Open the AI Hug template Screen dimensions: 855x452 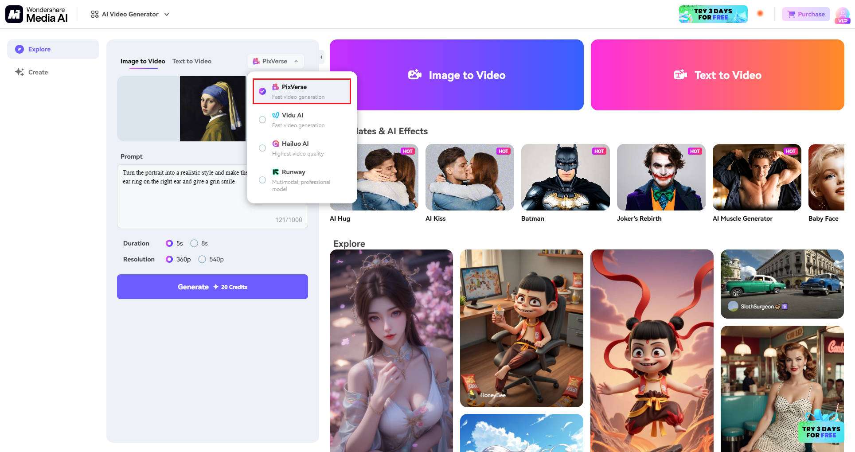tap(374, 177)
